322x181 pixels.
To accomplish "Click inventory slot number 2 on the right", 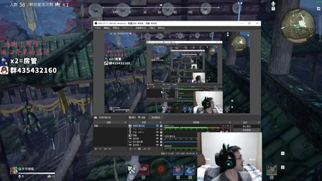I will (283, 167).
